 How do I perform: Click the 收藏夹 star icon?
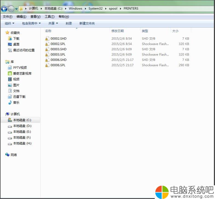point(7,32)
